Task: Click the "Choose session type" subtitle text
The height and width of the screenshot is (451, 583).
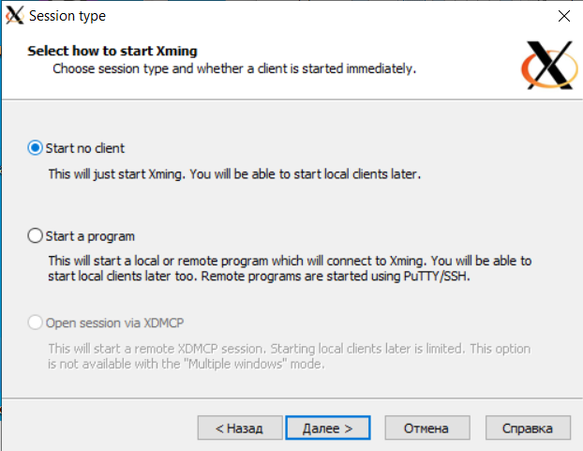Action: coord(234,68)
